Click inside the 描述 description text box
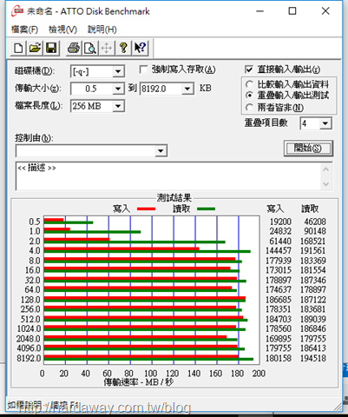348x417 pixels. pyautogui.click(x=168, y=176)
